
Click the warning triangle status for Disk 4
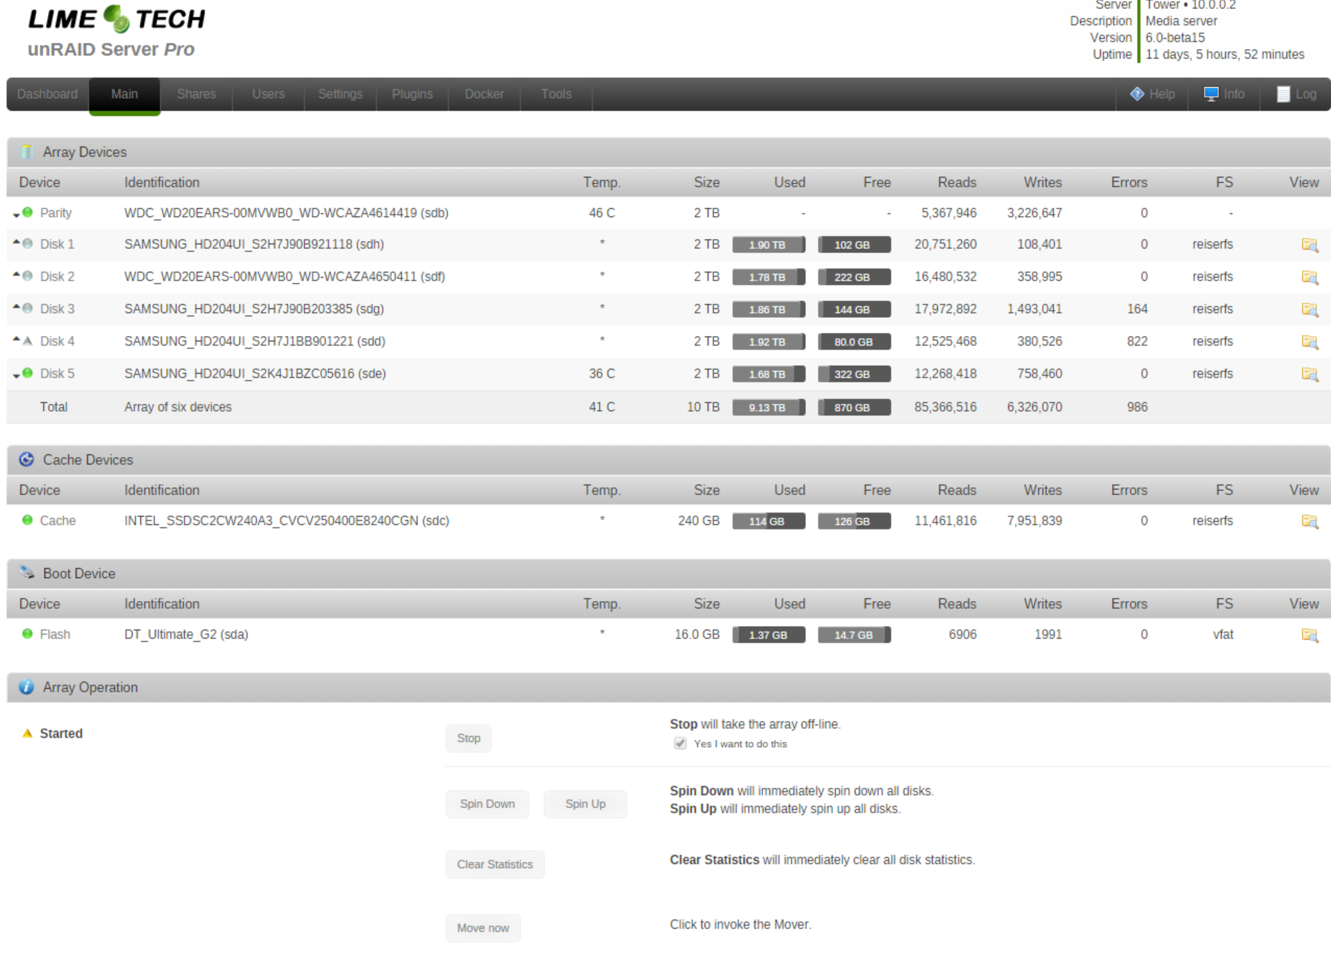pyautogui.click(x=27, y=340)
